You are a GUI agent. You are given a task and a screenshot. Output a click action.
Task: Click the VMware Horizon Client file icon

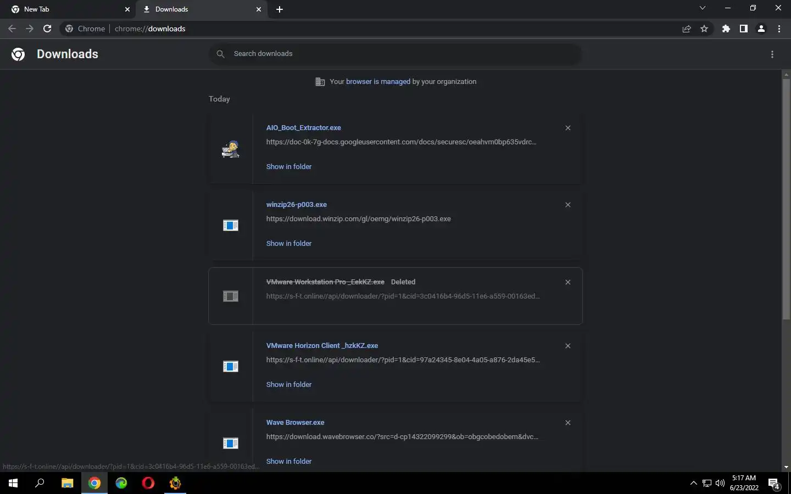(231, 367)
